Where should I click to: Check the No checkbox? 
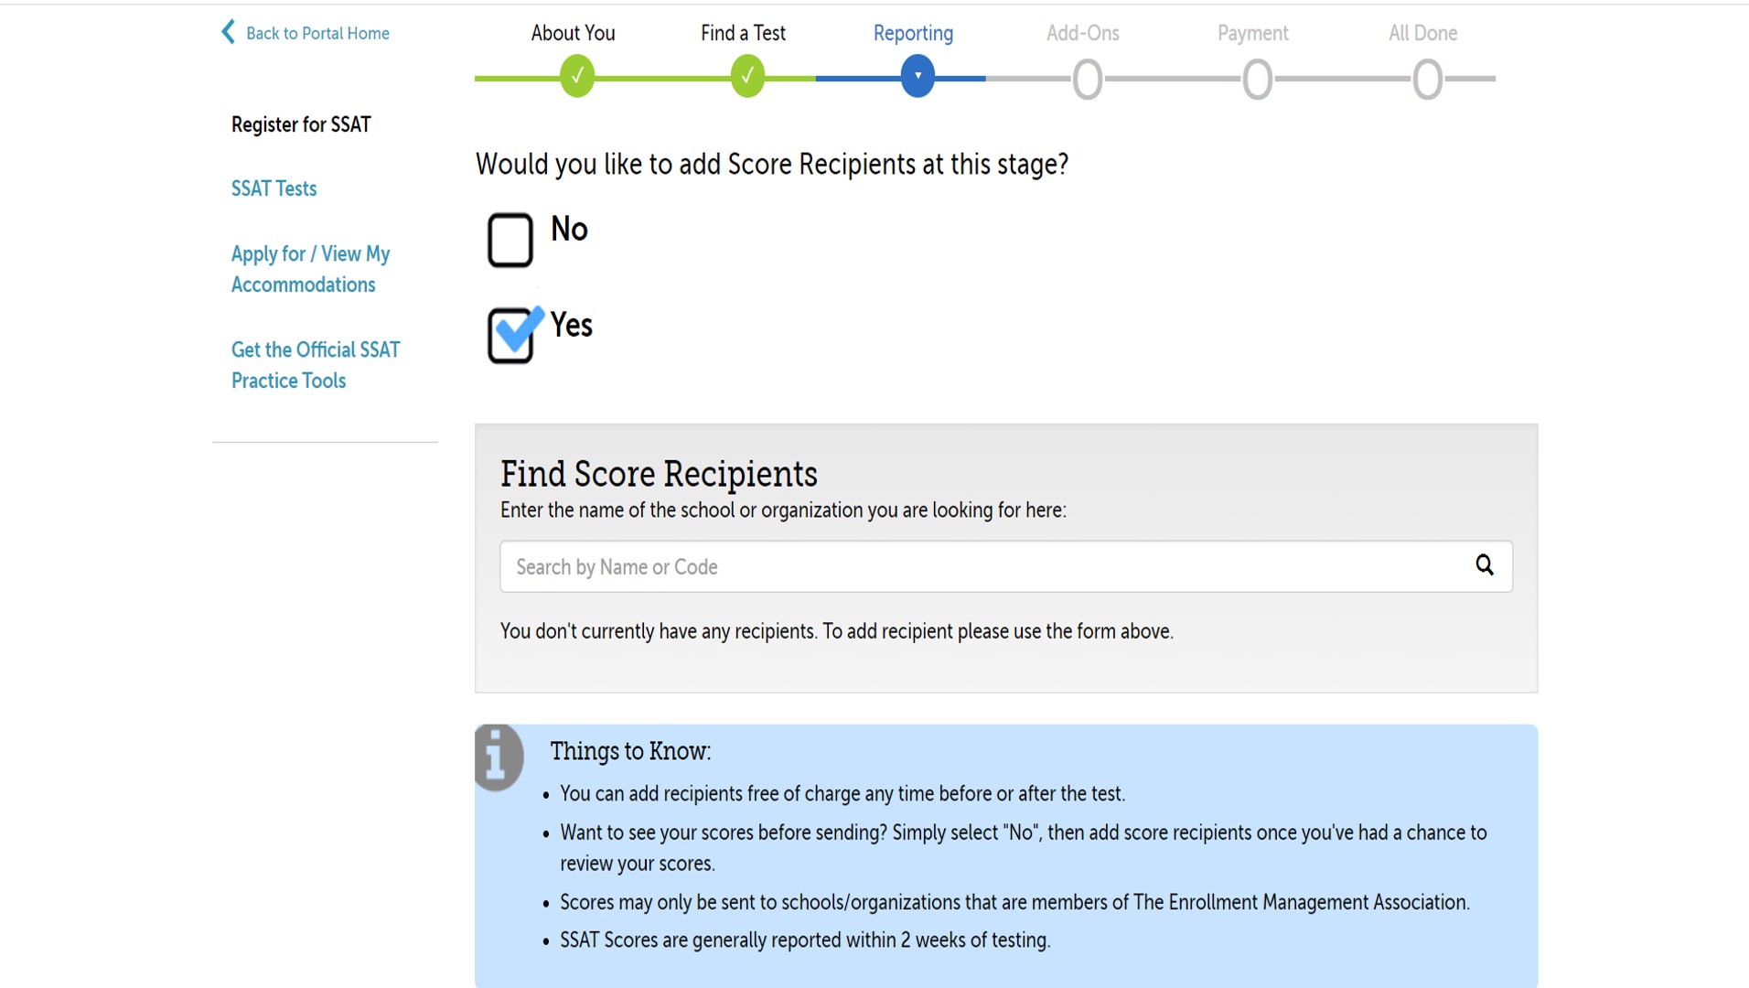click(510, 241)
